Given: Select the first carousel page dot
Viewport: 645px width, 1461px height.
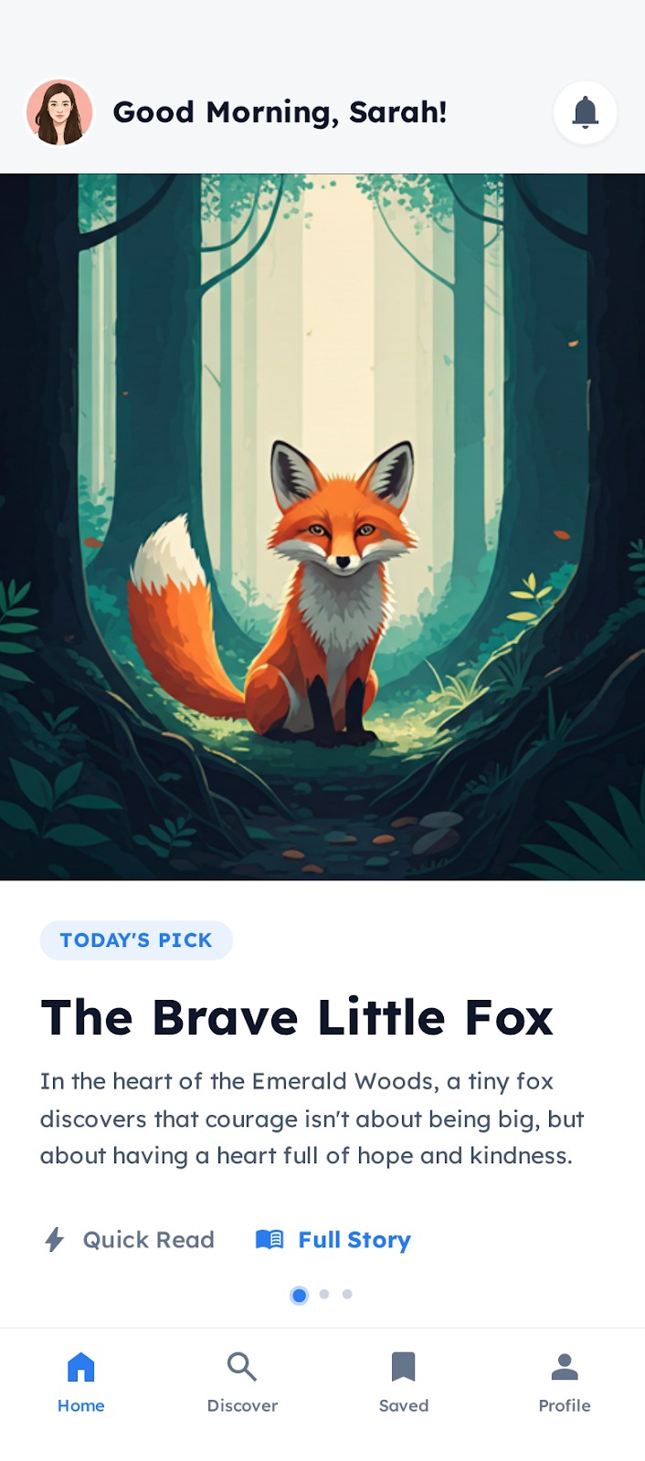Looking at the screenshot, I should pos(299,1295).
